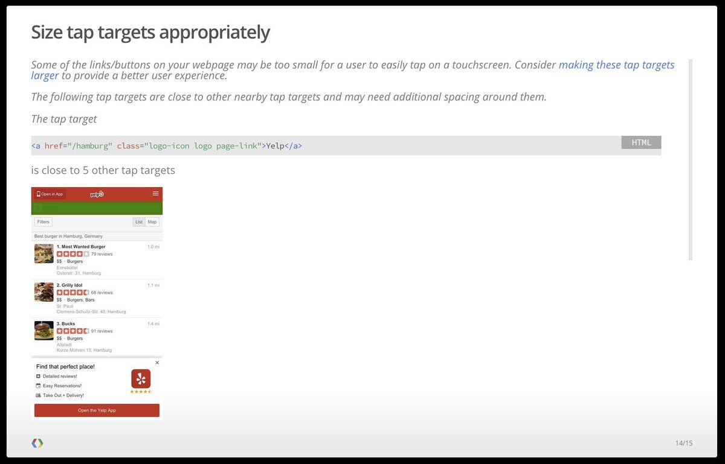Viewport: 725px width, 464px height.
Task: Click the HTML label on code block
Action: coord(641,142)
